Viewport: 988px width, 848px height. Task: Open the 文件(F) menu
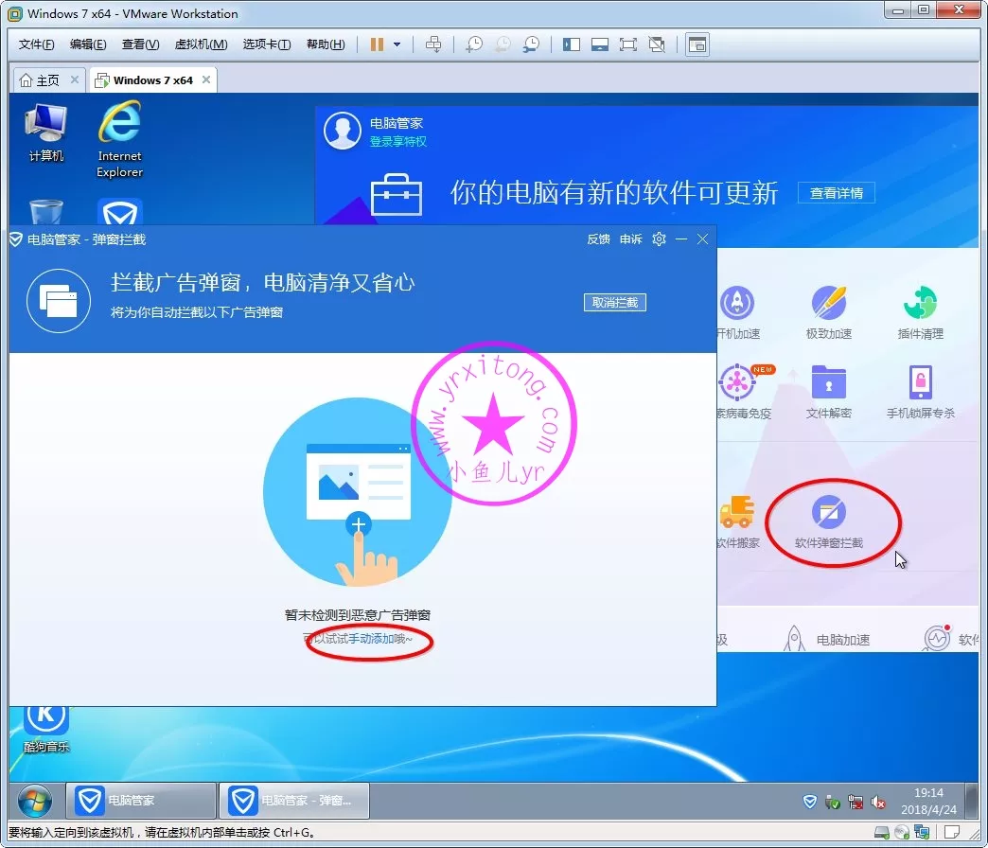(x=37, y=44)
